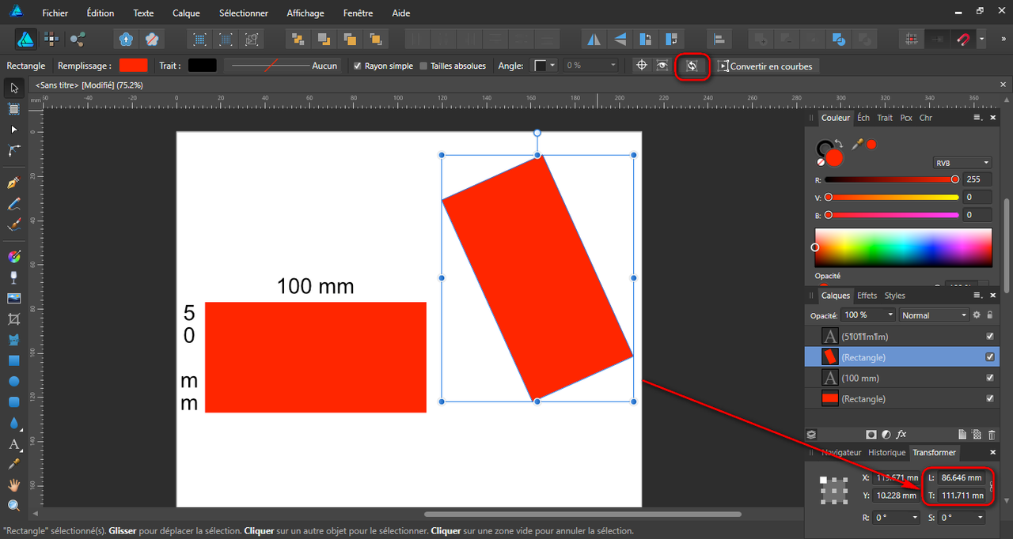Select the Vector Brush tool
1013x539 pixels.
[13, 224]
